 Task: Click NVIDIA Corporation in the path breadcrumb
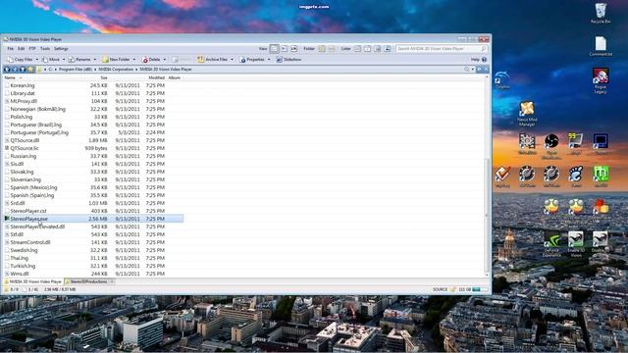click(116, 70)
